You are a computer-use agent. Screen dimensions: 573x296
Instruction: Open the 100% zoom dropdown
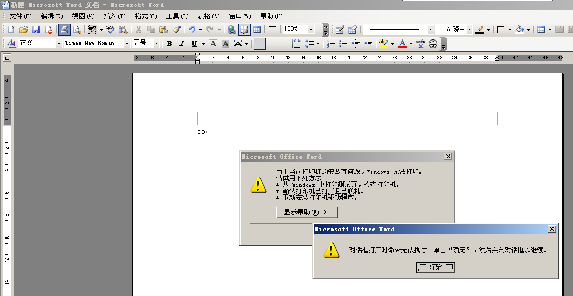311,29
